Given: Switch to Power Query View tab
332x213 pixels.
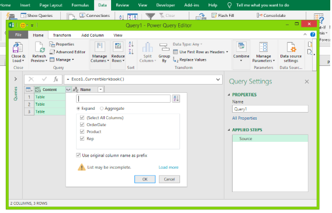Looking at the screenshot, I should point(117,35).
